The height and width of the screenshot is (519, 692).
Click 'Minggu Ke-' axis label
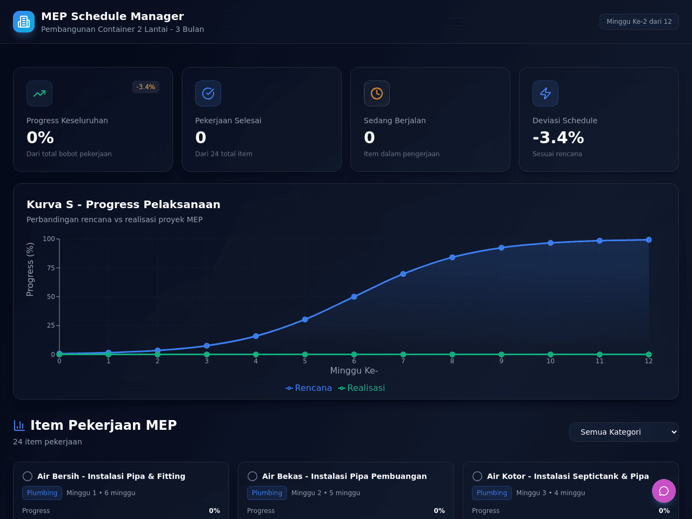pos(354,371)
